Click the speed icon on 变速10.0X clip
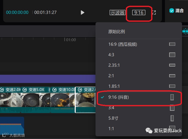Image resolution: width=188 pixels, height=139 pixels. tap(54, 90)
